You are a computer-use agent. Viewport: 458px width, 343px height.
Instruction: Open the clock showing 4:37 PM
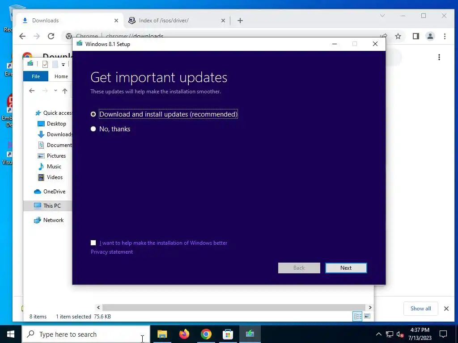420,334
